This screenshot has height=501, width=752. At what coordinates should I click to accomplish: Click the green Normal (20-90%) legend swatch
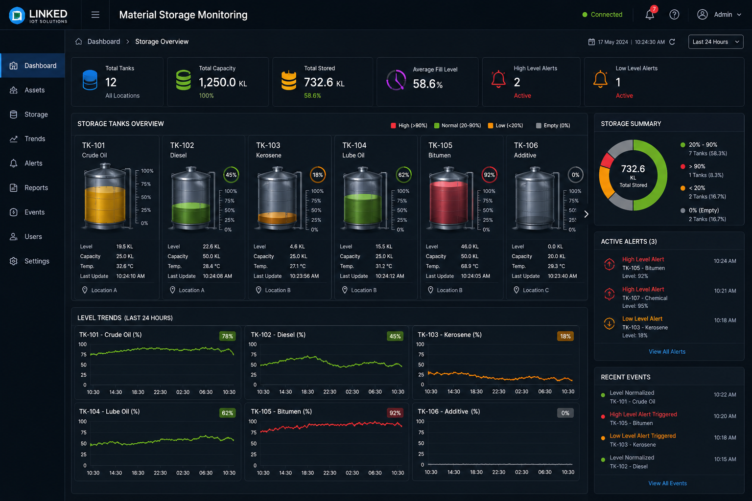(437, 126)
